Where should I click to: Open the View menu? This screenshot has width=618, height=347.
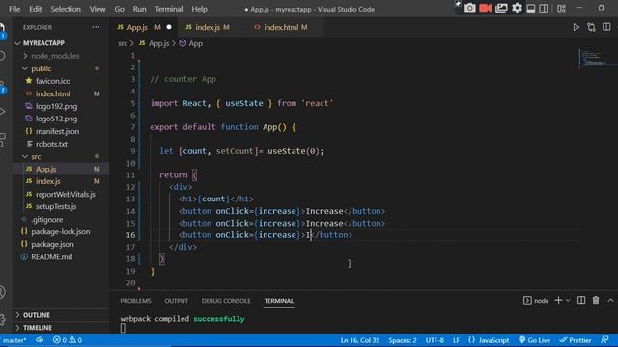click(98, 9)
